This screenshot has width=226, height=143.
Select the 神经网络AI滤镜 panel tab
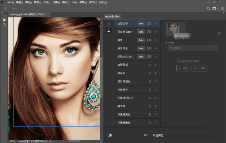coord(112,16)
